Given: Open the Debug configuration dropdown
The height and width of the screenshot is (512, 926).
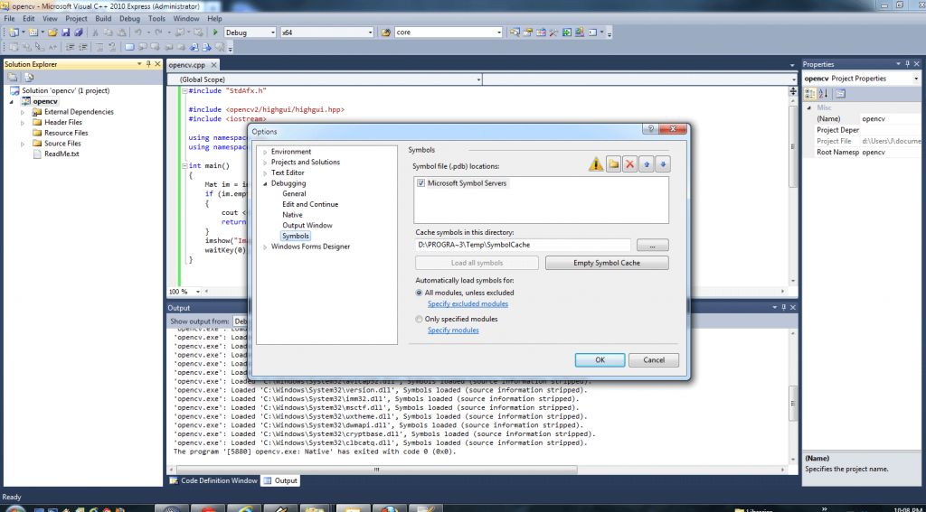Looking at the screenshot, I should (x=273, y=33).
